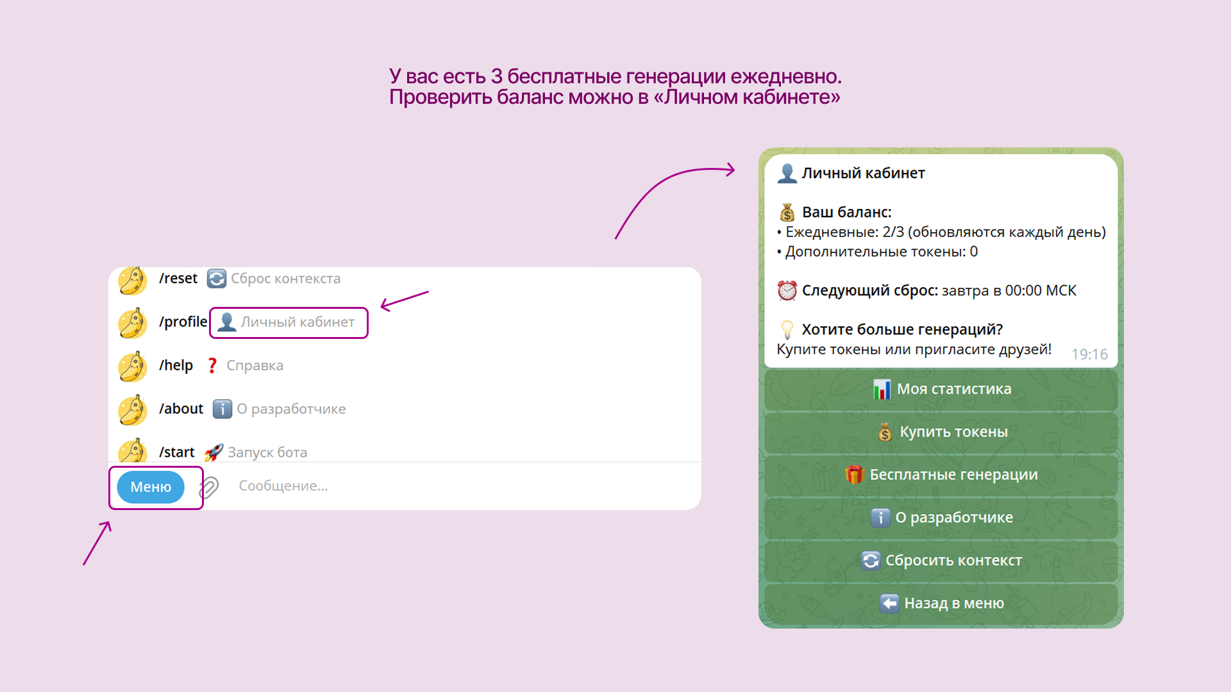Image resolution: width=1231 pixels, height=692 pixels.
Task: Click gift icon on Бесплатные генерации
Action: [854, 475]
